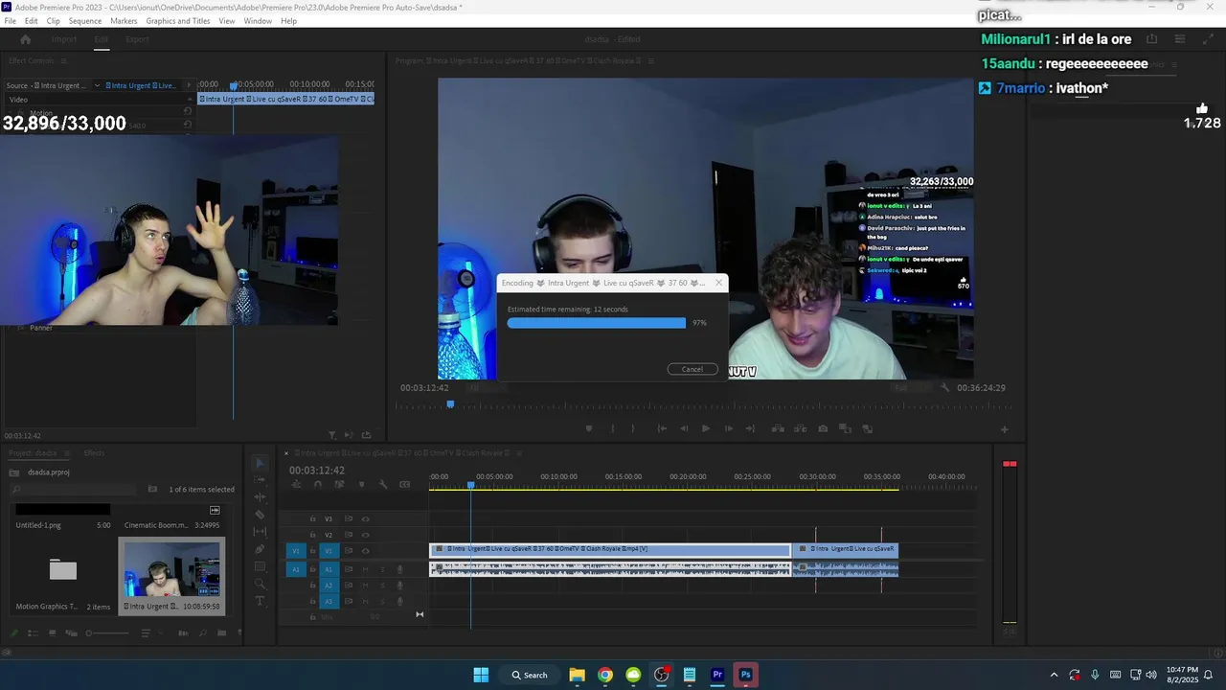Select the Ripple Edit tool
Viewport: 1226px width, 690px height.
click(x=260, y=497)
